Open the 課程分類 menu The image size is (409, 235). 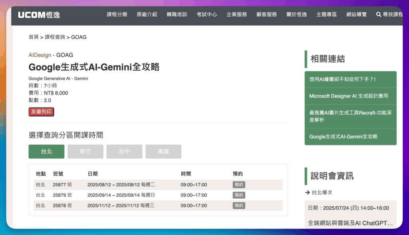[117, 15]
